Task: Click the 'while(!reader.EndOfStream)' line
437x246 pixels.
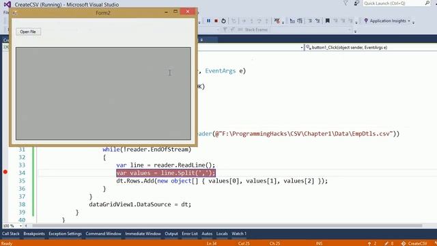Action: (x=147, y=150)
